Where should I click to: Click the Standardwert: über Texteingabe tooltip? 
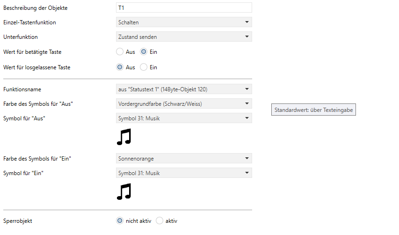pyautogui.click(x=313, y=110)
